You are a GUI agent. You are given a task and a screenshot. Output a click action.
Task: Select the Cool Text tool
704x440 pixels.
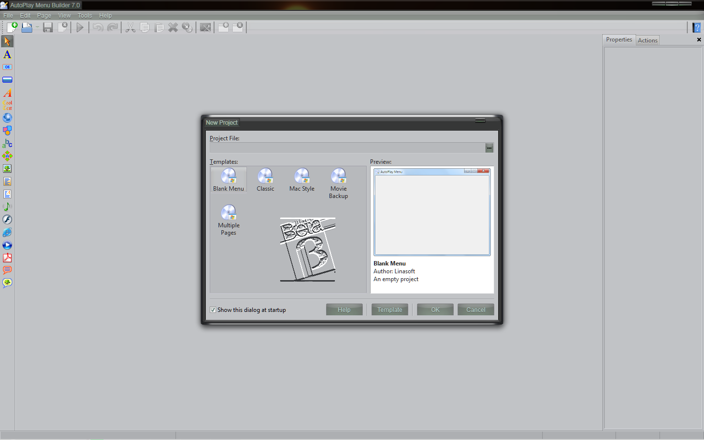click(7, 105)
